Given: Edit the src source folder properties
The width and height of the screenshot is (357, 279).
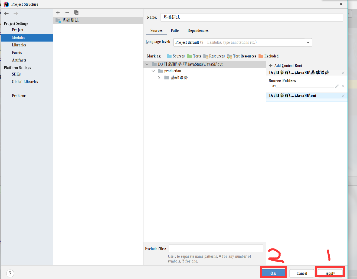Looking at the screenshot, I should coord(337,86).
